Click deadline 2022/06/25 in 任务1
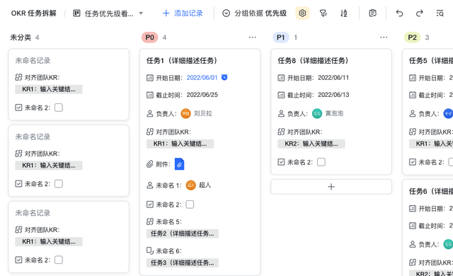 click(202, 95)
